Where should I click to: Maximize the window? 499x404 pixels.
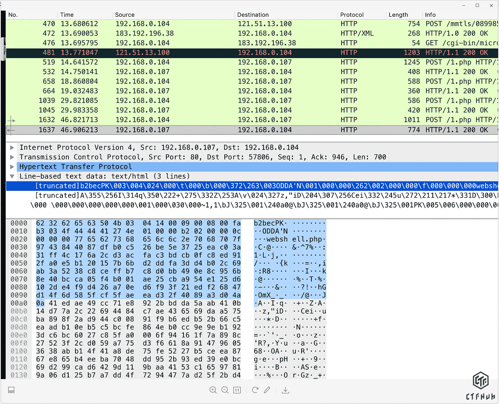(x=477, y=6)
